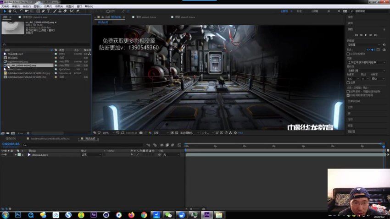390x219 pixels.
Task: Open the File (F) menu
Action: point(5,6)
